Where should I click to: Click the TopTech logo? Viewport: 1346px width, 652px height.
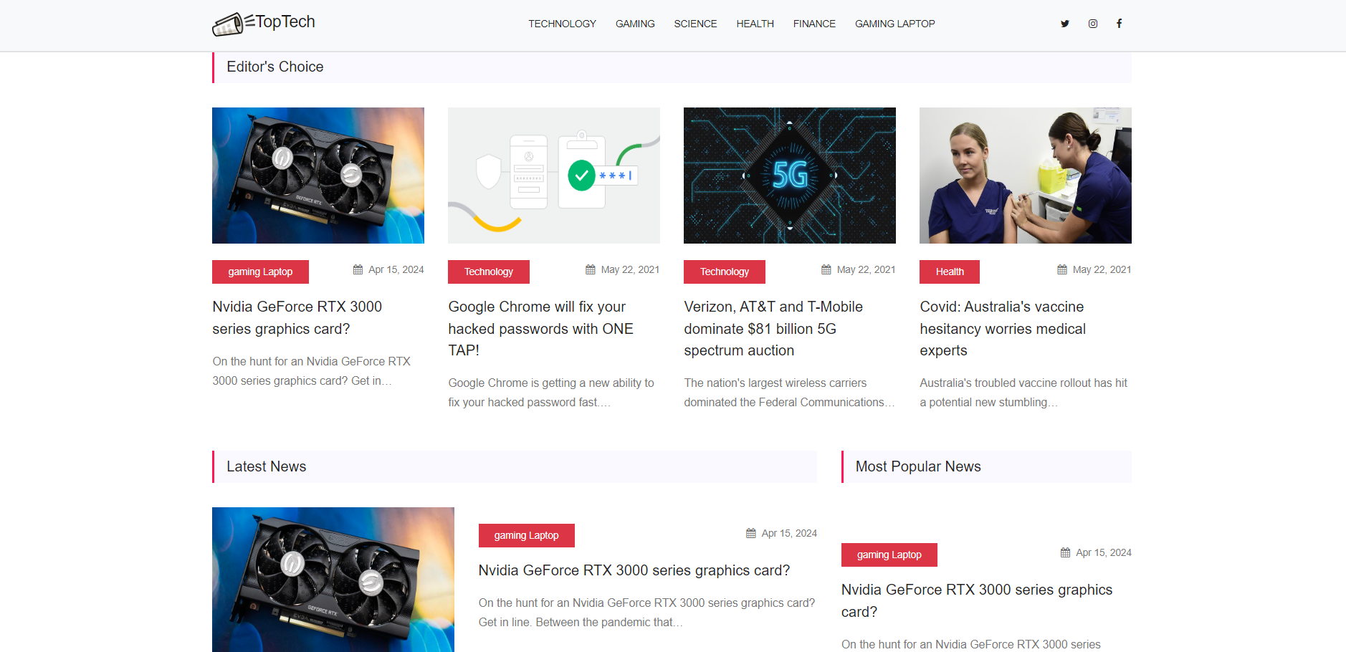(264, 24)
